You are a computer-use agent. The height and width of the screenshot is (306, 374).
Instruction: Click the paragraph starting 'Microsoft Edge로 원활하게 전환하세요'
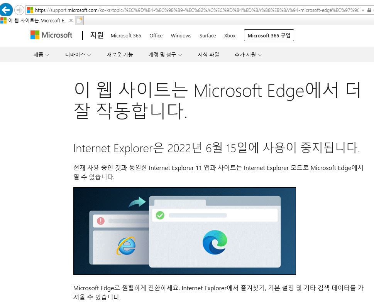pos(218,293)
